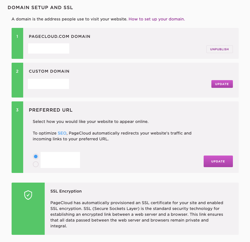
Task: Open the 'How to set up your domain' link
Action: coord(156,19)
